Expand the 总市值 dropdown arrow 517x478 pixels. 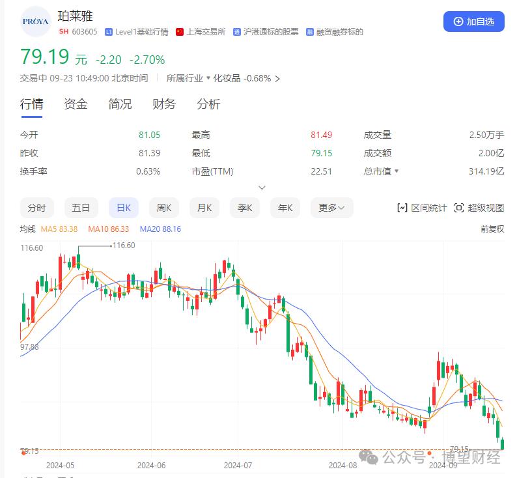pos(397,171)
